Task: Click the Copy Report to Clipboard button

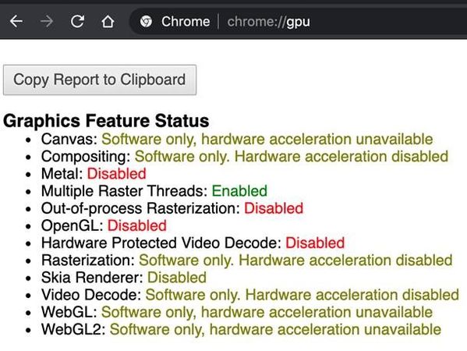Action: coord(100,80)
